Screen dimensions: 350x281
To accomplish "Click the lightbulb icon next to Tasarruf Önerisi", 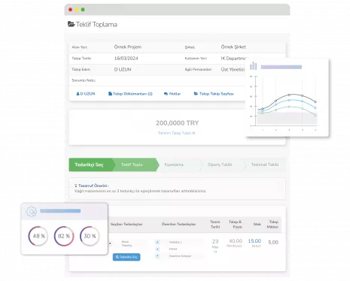I will tap(76, 186).
